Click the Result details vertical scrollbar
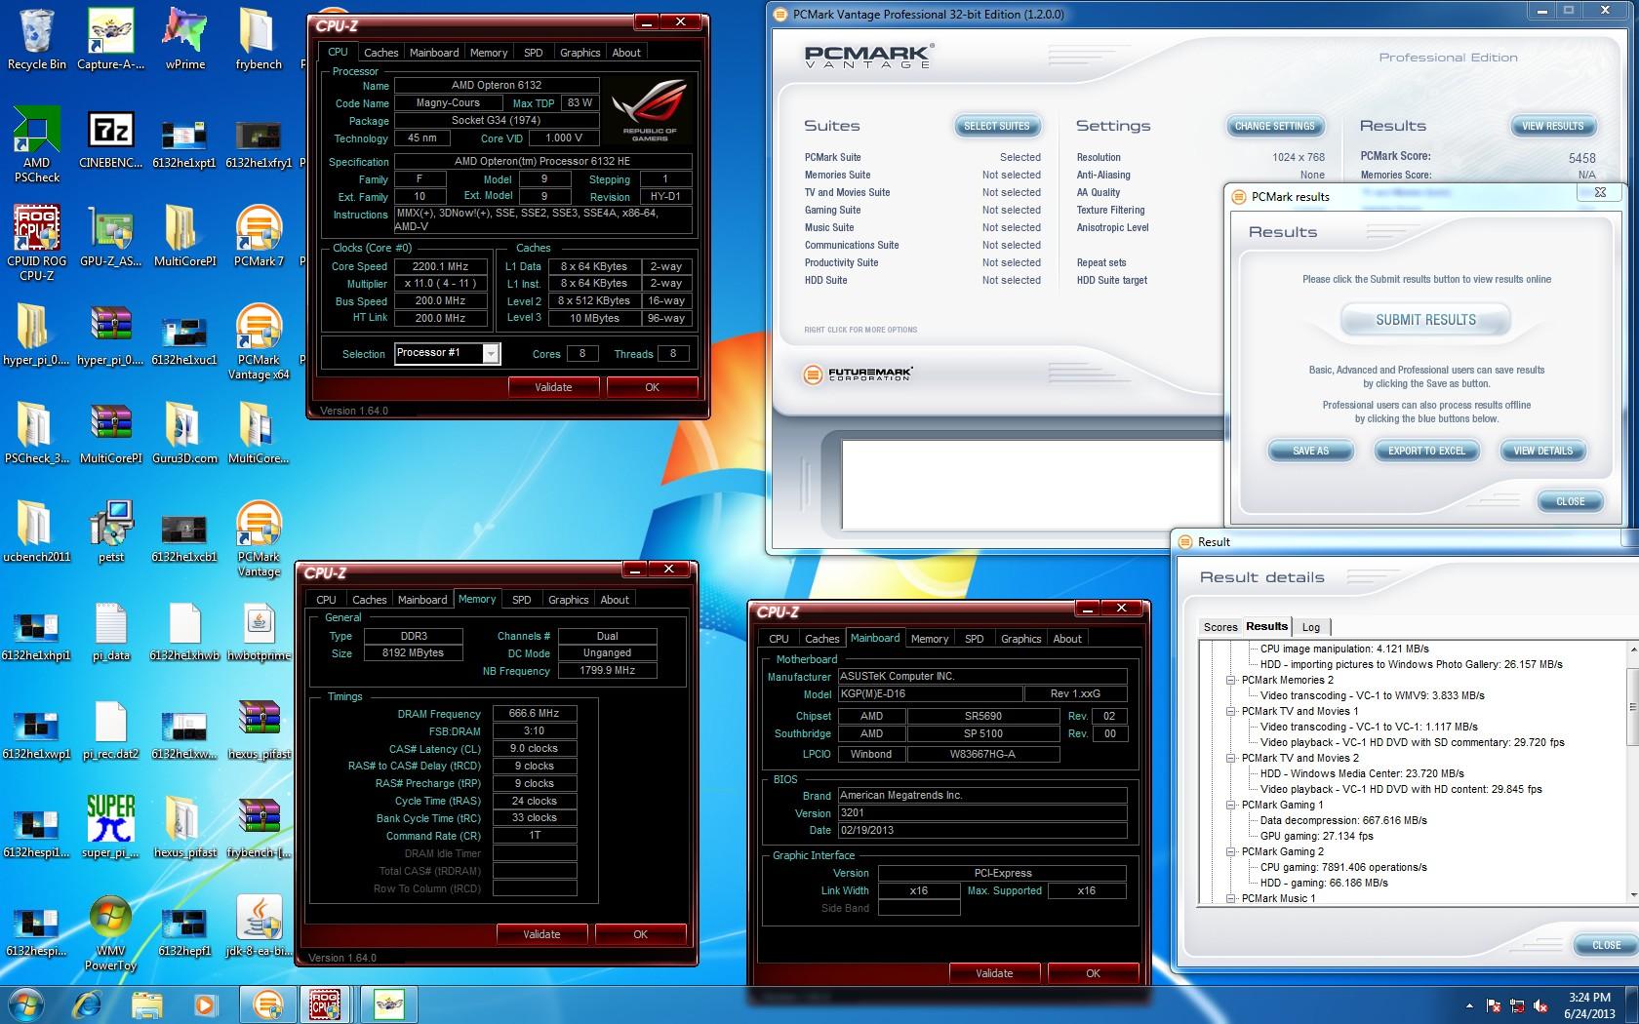1639x1024 pixels. [x=1633, y=770]
